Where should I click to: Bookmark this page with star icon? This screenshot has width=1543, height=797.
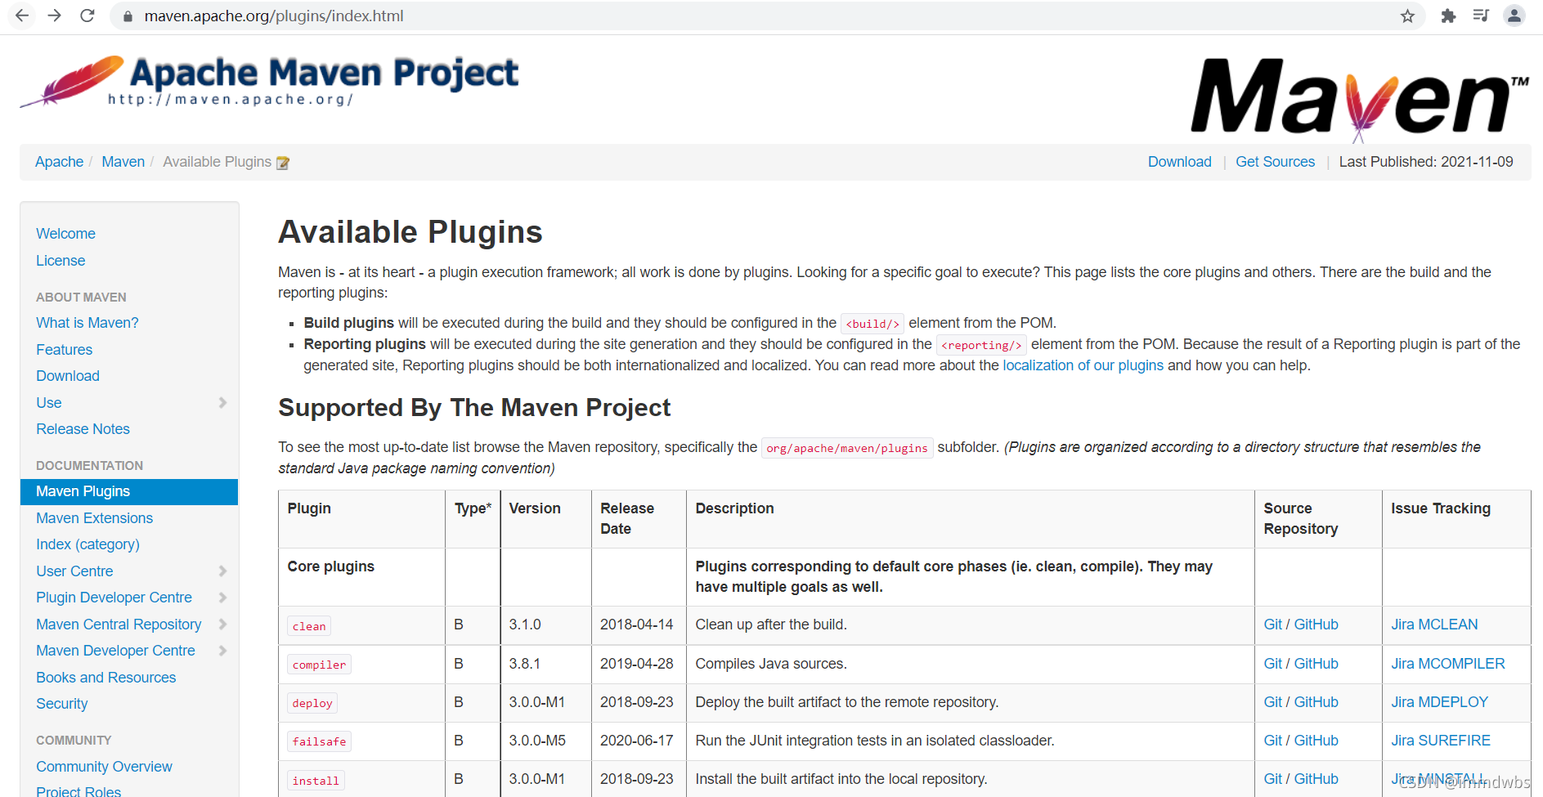point(1407,16)
